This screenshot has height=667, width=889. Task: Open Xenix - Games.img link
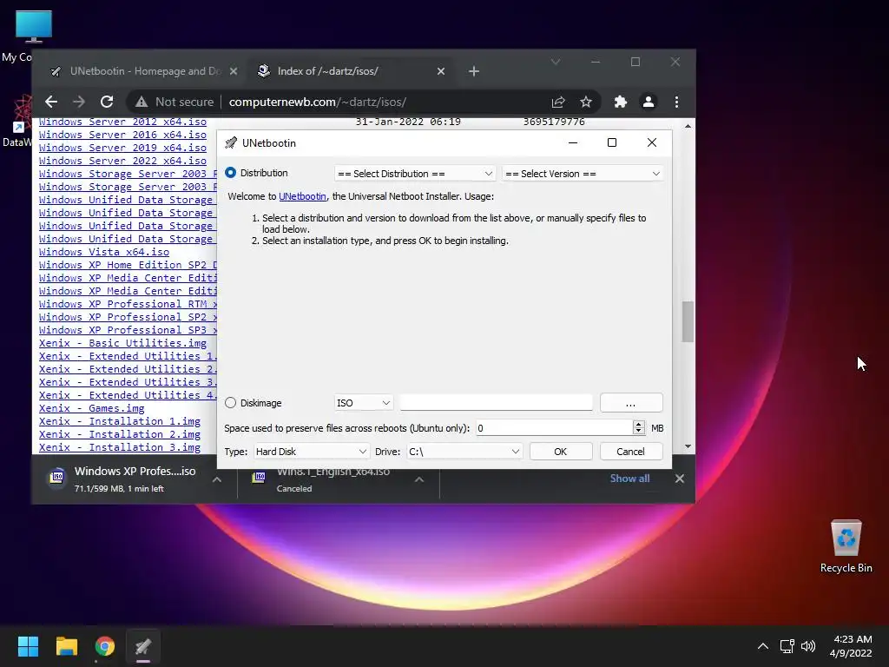pos(91,409)
